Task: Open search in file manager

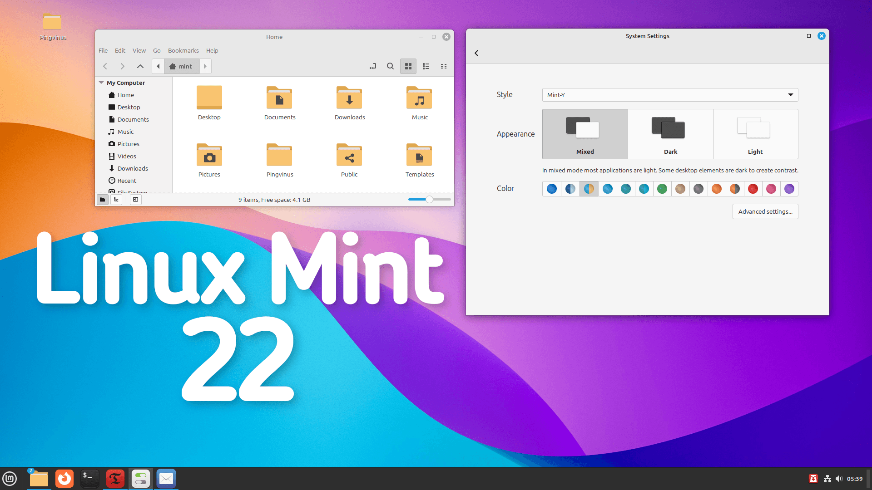Action: coord(390,66)
